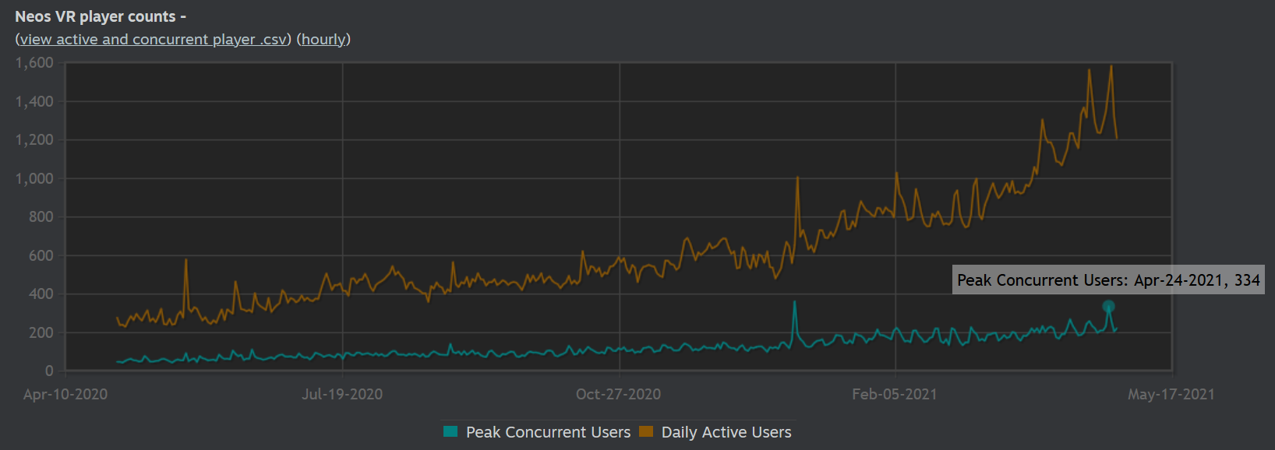Click the 400 y-axis label

41,294
